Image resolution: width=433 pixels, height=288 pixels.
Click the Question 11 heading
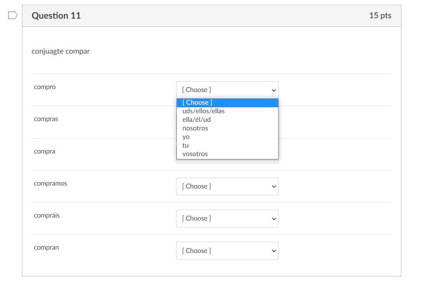coord(56,16)
